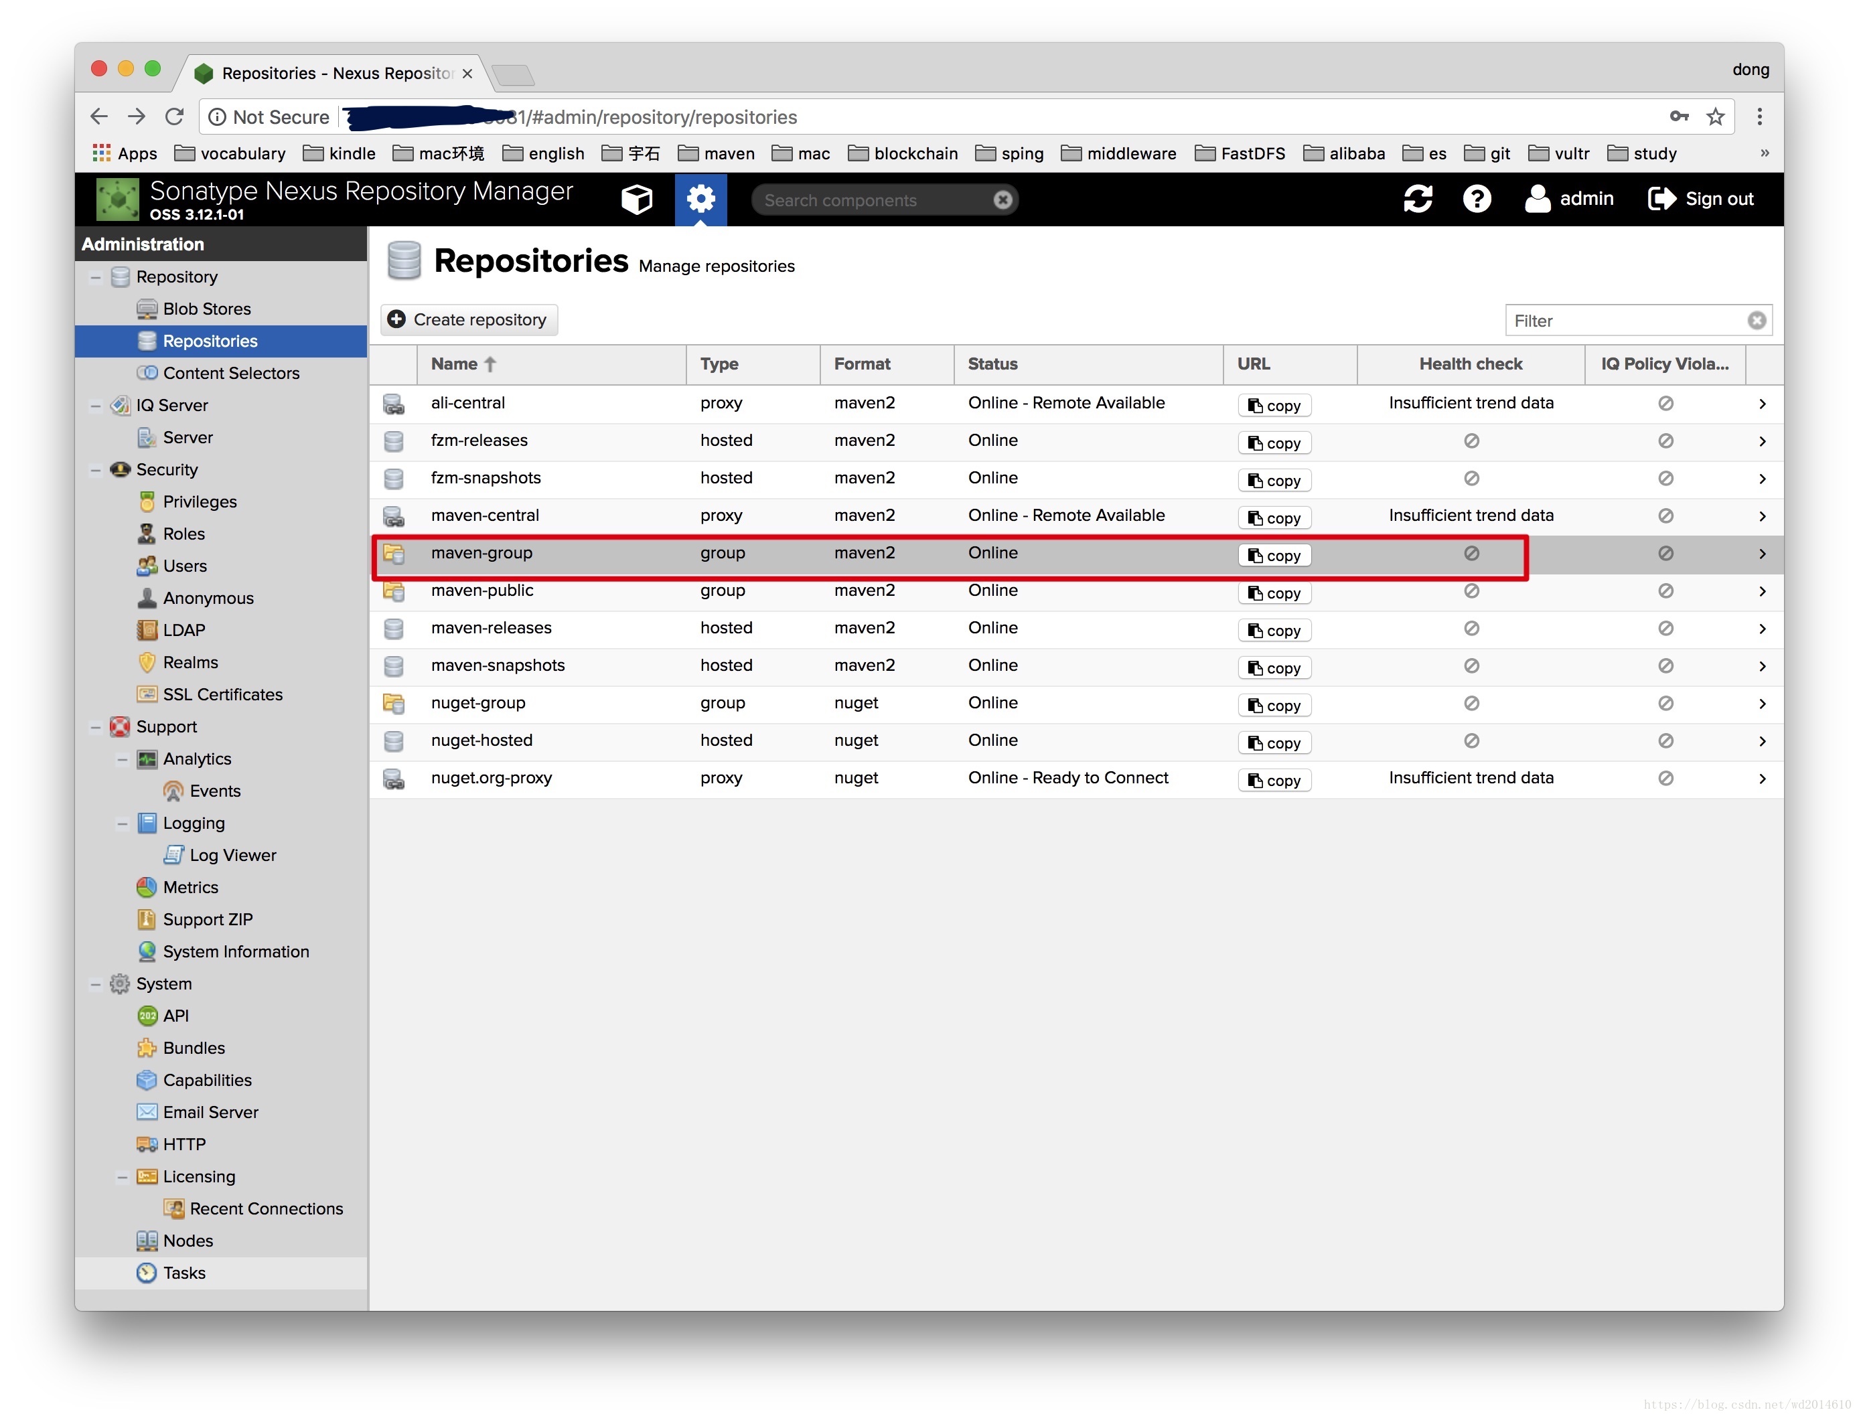1859x1418 pixels.
Task: Click Create repository button
Action: (x=469, y=320)
